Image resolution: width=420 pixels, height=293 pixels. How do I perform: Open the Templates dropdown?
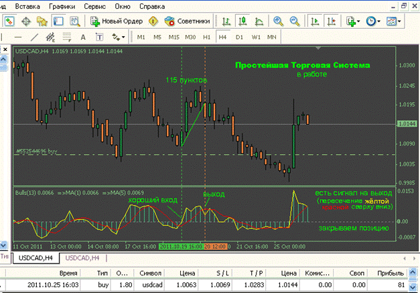[x=393, y=21]
